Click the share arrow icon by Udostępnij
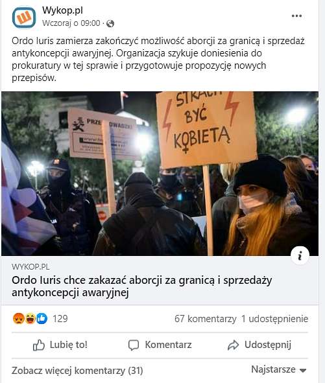The height and width of the screenshot is (383, 325). [233, 345]
